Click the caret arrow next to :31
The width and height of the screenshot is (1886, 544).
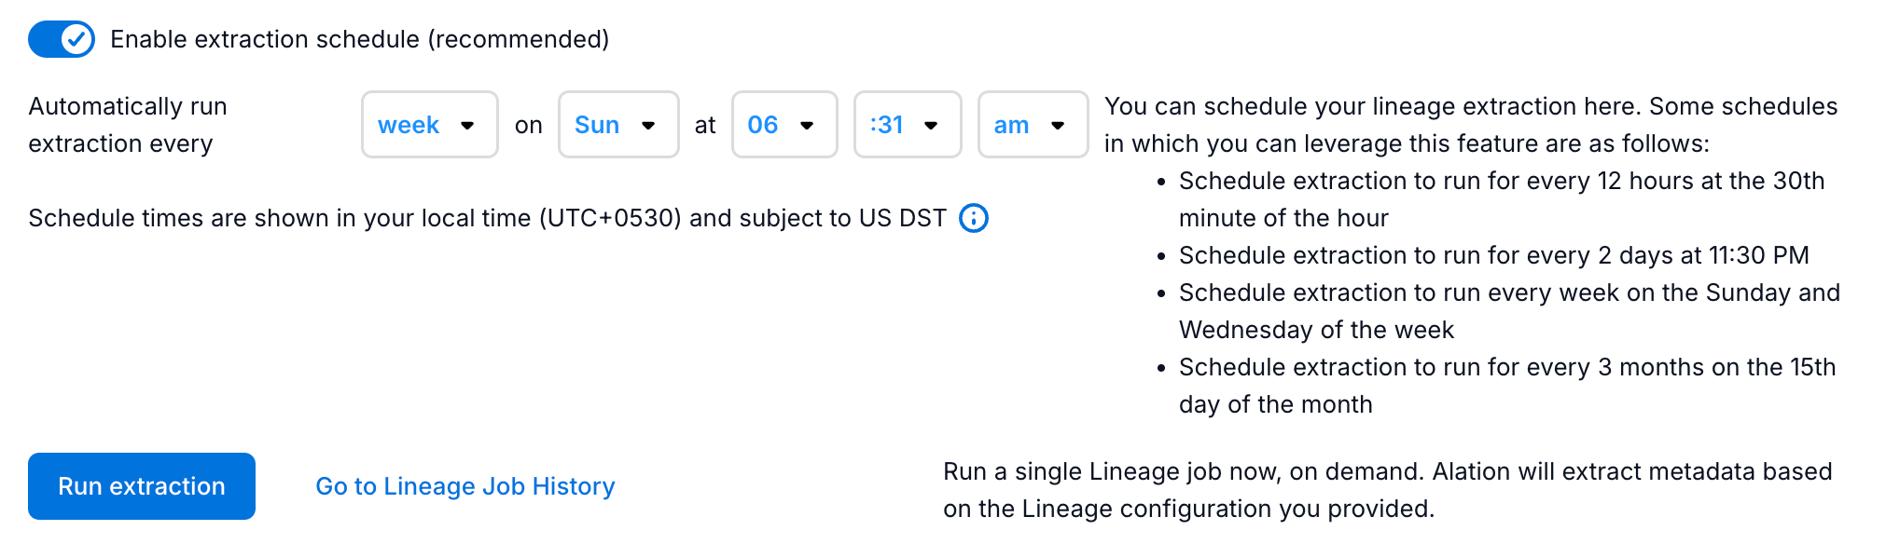931,126
